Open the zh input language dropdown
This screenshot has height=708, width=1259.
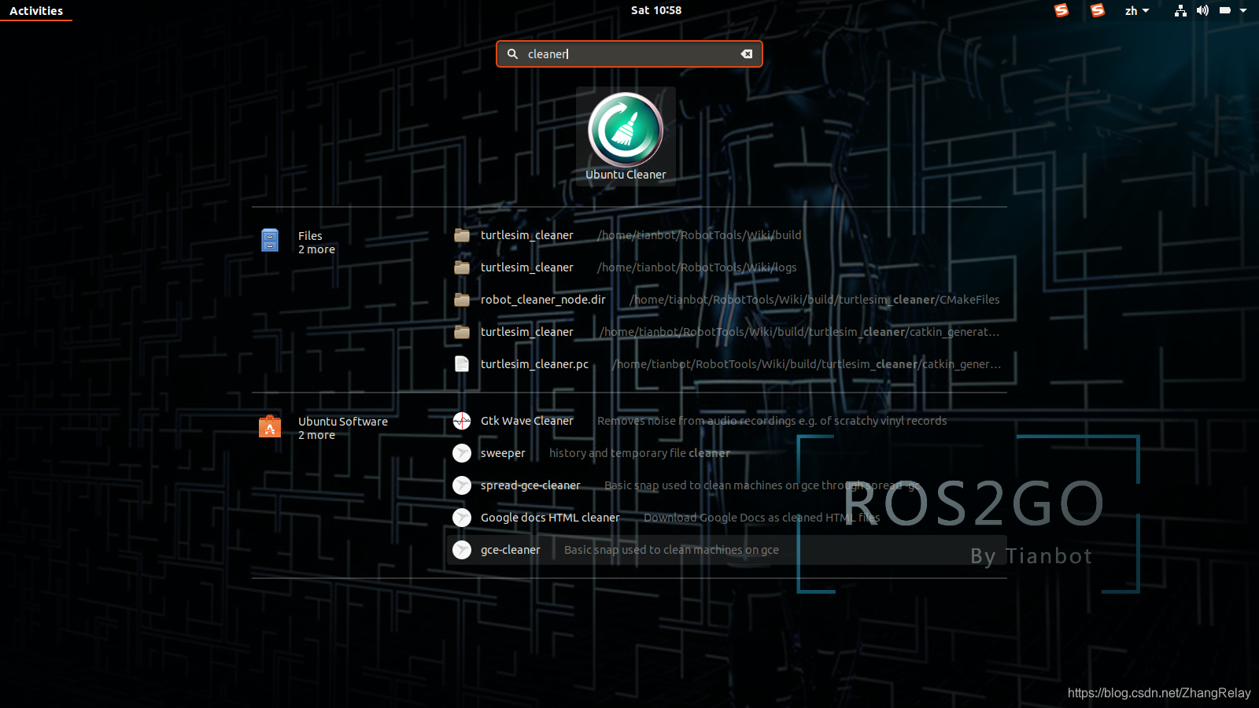[x=1137, y=10]
